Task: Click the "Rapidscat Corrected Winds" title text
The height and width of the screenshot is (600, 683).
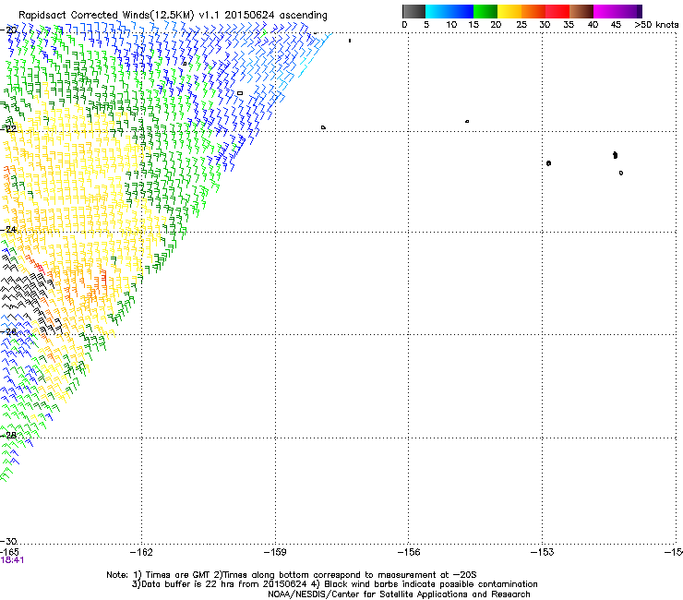Action: click(84, 16)
